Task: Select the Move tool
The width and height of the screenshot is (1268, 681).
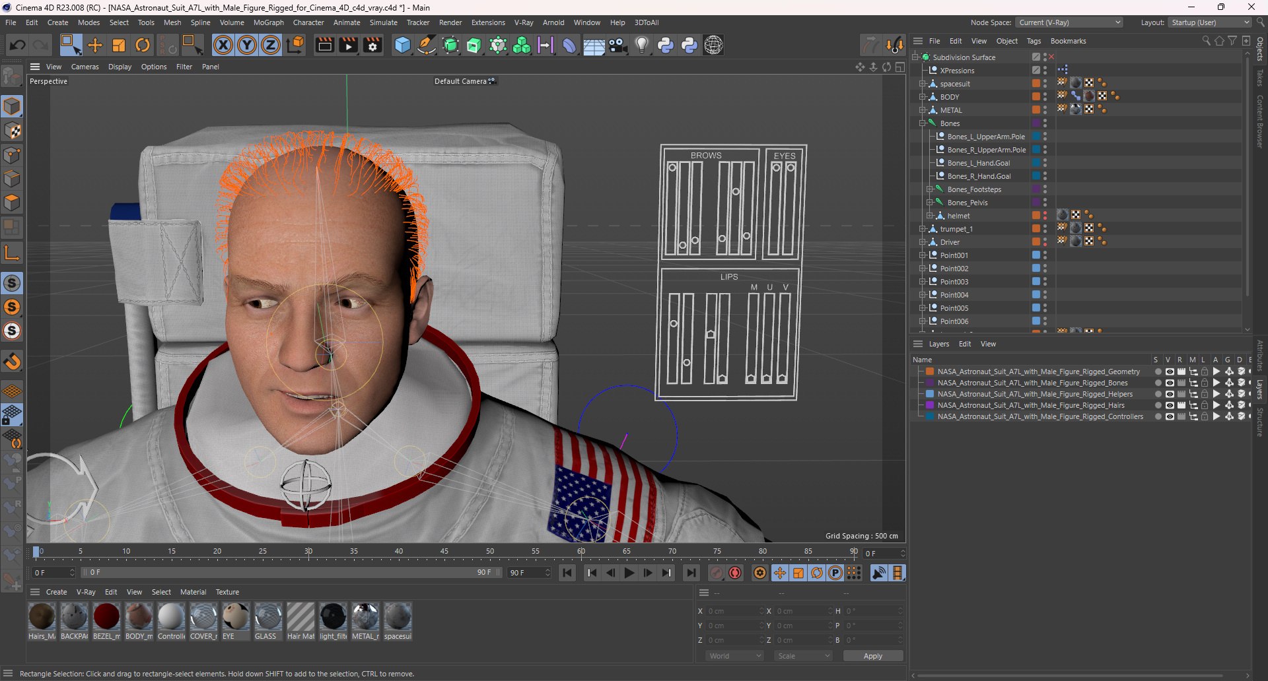Action: pos(95,45)
